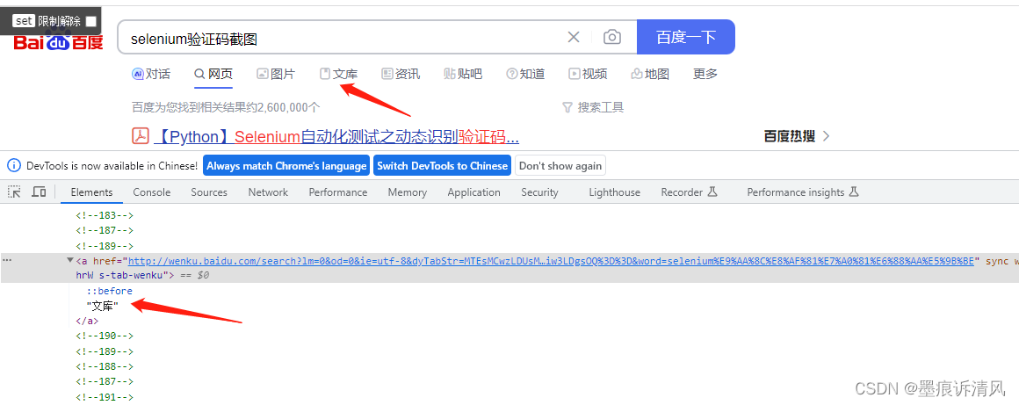This screenshot has height=405, width=1019.
Task: Click the Baidu logo
Action: pyautogui.click(x=59, y=41)
